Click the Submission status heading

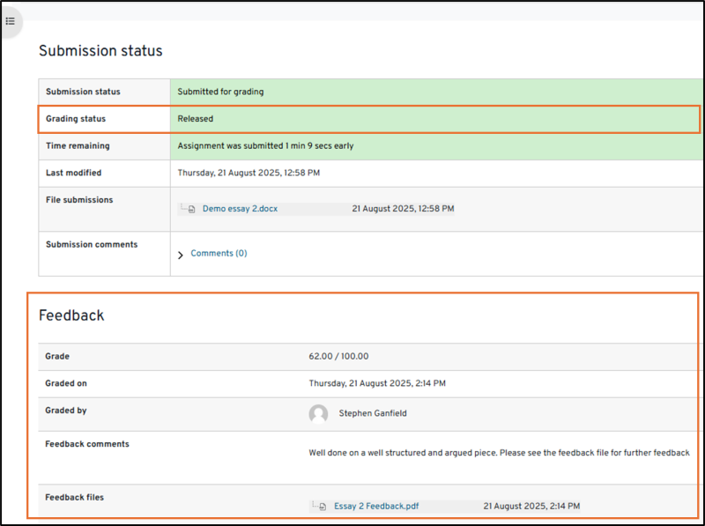pos(100,51)
